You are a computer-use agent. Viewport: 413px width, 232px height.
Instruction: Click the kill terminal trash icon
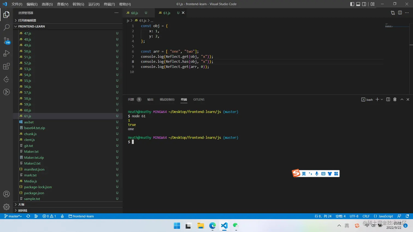[395, 100]
